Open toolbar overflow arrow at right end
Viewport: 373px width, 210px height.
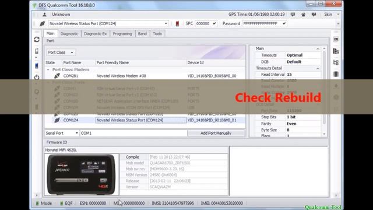pyautogui.click(x=338, y=24)
